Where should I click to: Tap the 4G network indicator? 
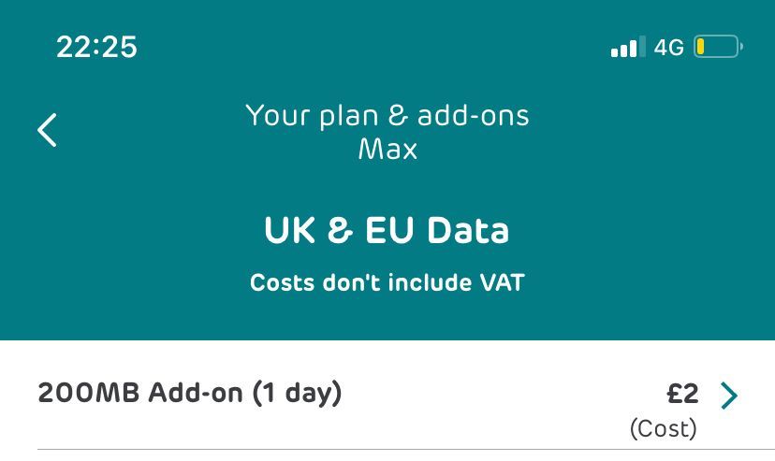point(668,48)
